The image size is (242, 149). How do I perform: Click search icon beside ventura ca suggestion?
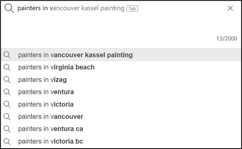point(7,129)
